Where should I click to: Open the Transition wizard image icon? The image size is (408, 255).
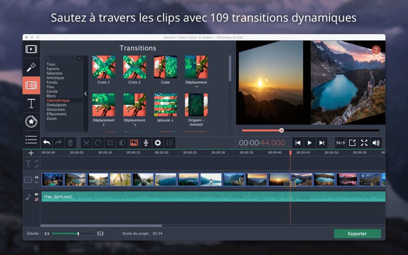(x=134, y=143)
